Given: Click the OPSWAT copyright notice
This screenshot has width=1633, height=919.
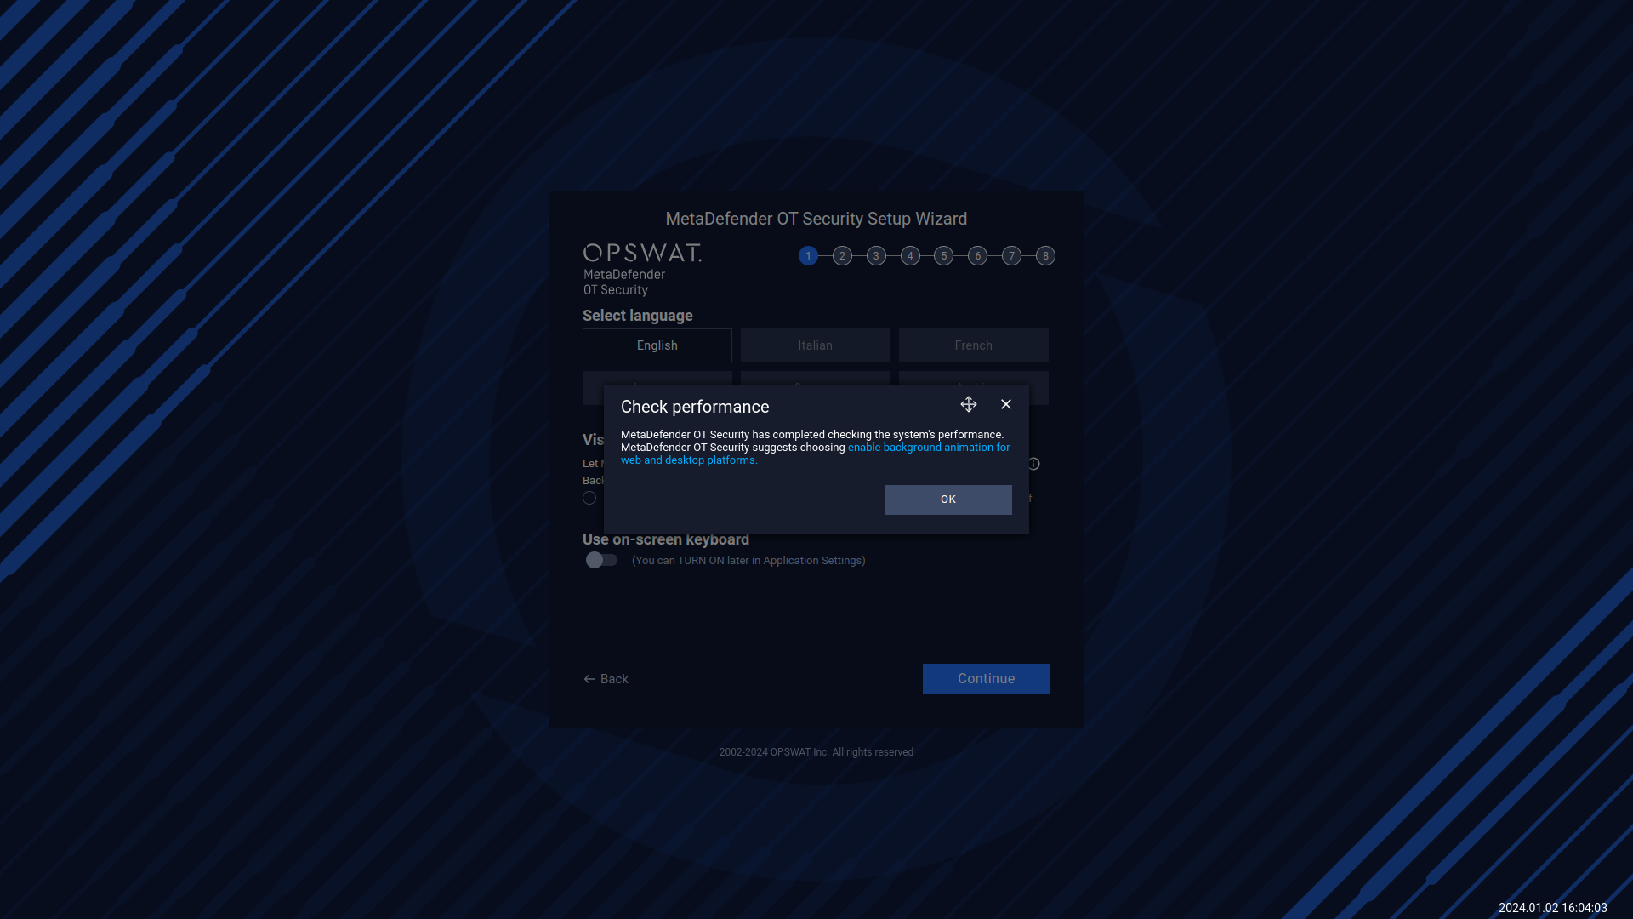Looking at the screenshot, I should pyautogui.click(x=816, y=752).
